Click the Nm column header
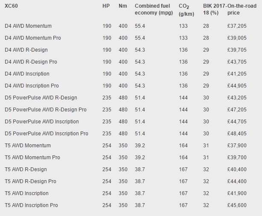The width and height of the screenshot is (262, 216). [x=123, y=6]
